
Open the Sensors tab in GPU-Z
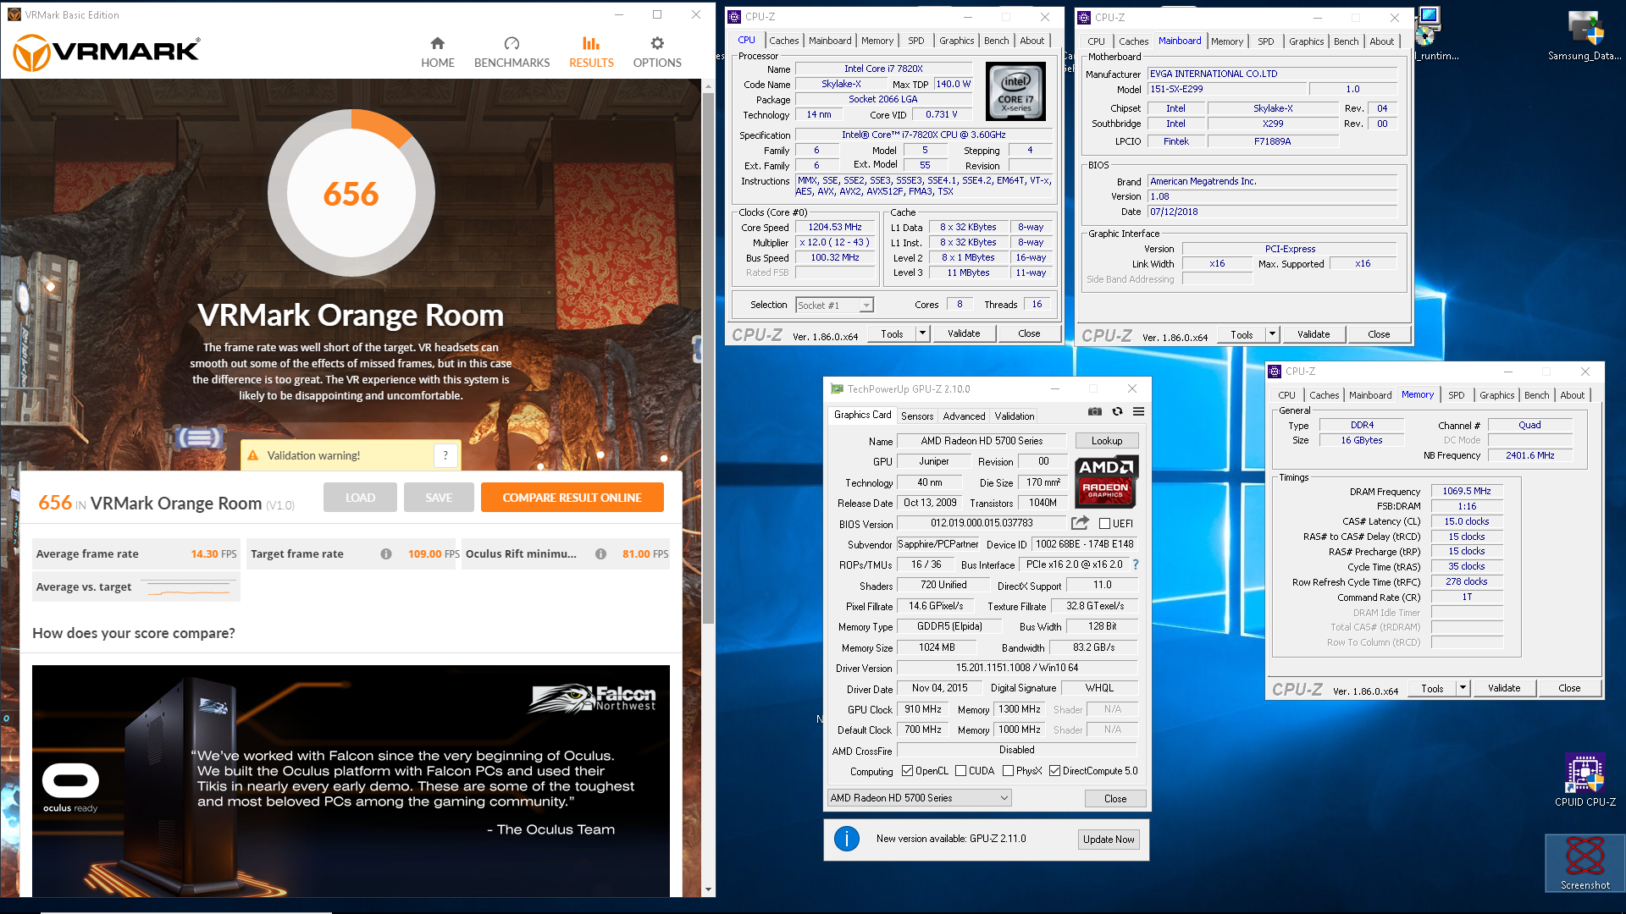pyautogui.click(x=917, y=416)
